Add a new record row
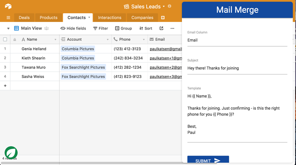The image size is (296, 165). coord(5,86)
